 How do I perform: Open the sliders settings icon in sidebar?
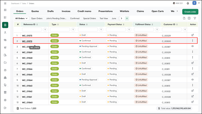pyautogui.click(x=5, y=48)
